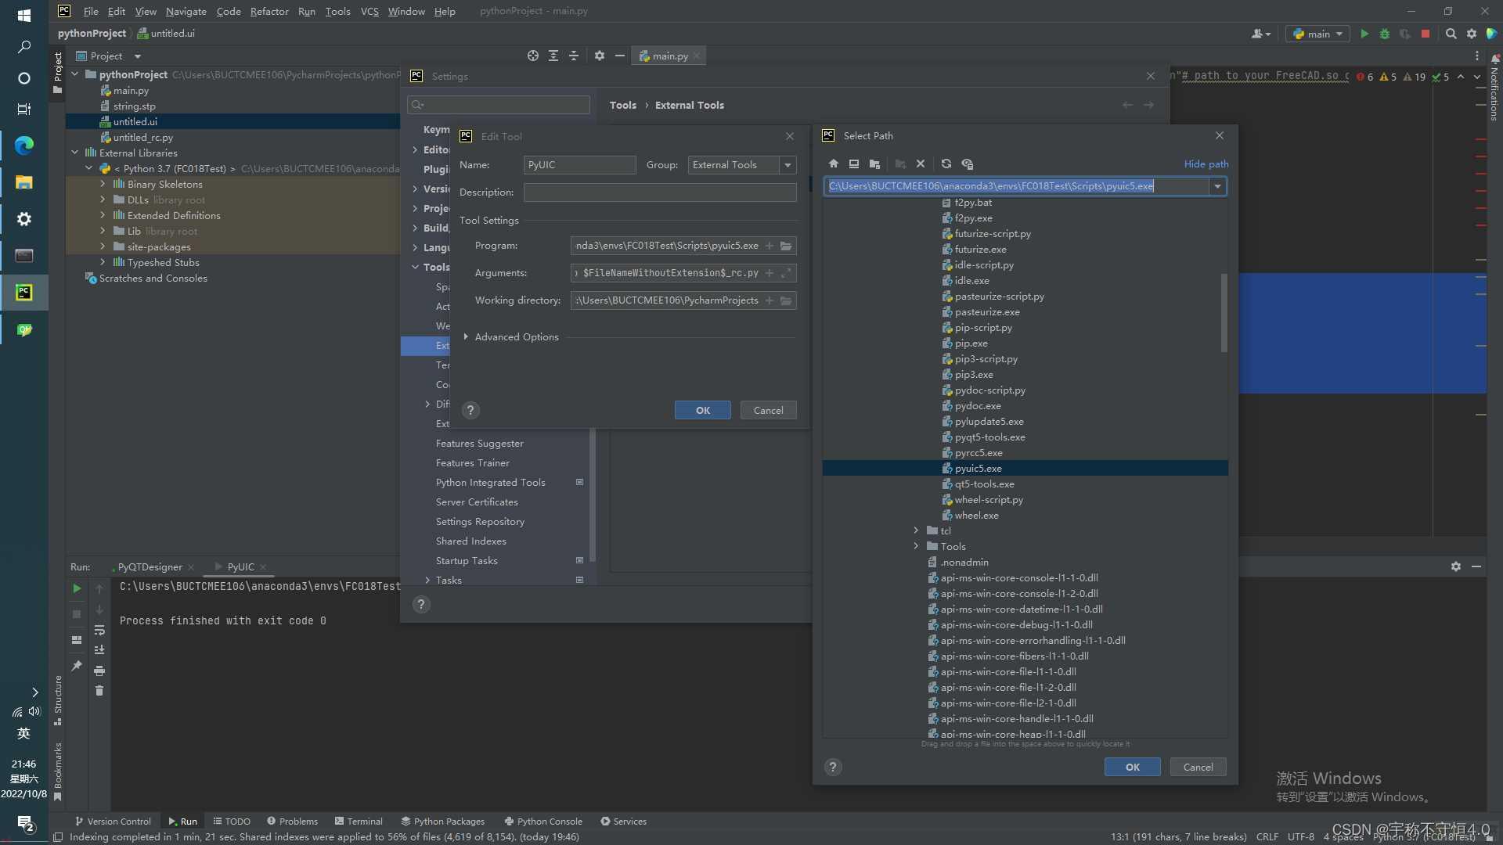Click the PyQTDesigner tab in Run panel
Image resolution: width=1503 pixels, height=845 pixels.
click(149, 566)
